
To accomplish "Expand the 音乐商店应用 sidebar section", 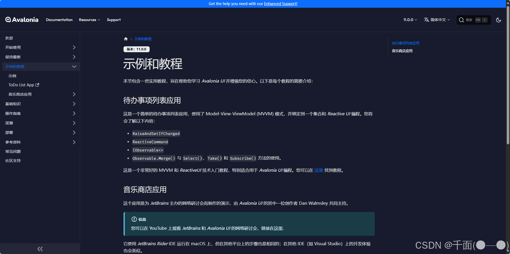I will [x=74, y=94].
